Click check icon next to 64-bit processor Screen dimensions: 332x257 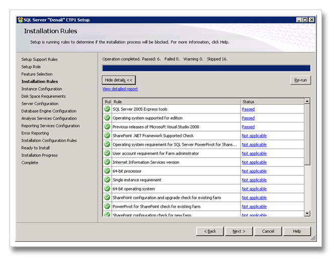[x=107, y=171]
